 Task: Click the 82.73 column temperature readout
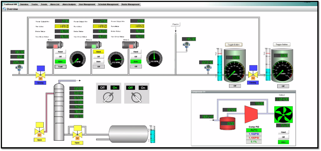(76, 116)
